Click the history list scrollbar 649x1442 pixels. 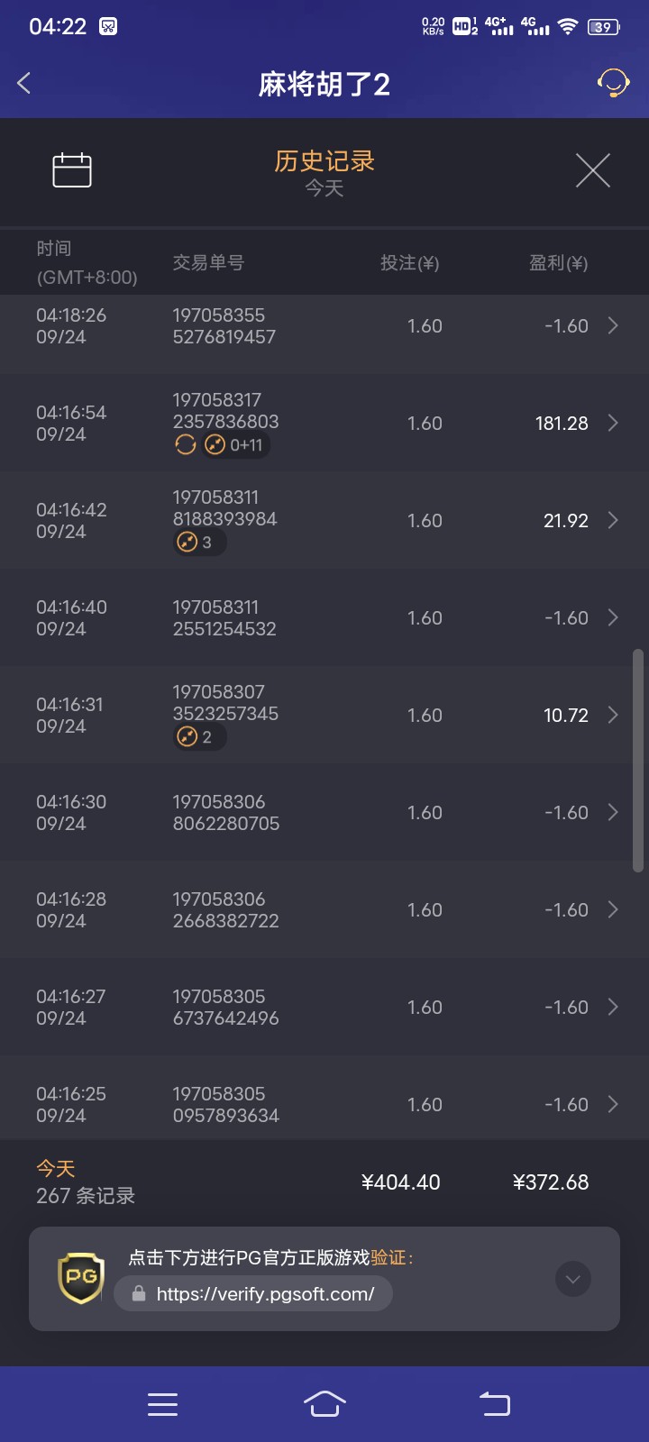(x=638, y=760)
